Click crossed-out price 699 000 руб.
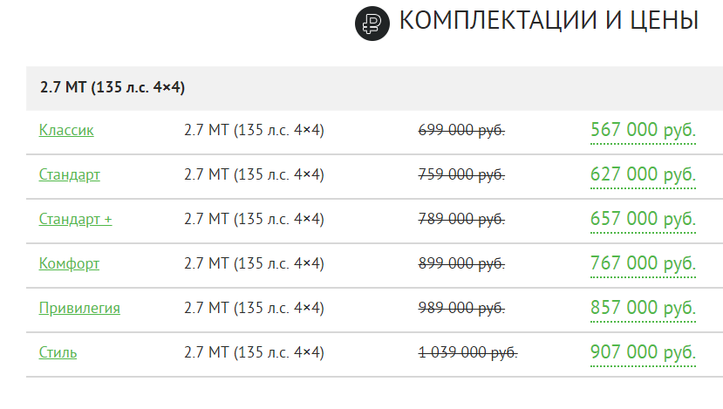This screenshot has height=409, width=723. click(x=461, y=131)
